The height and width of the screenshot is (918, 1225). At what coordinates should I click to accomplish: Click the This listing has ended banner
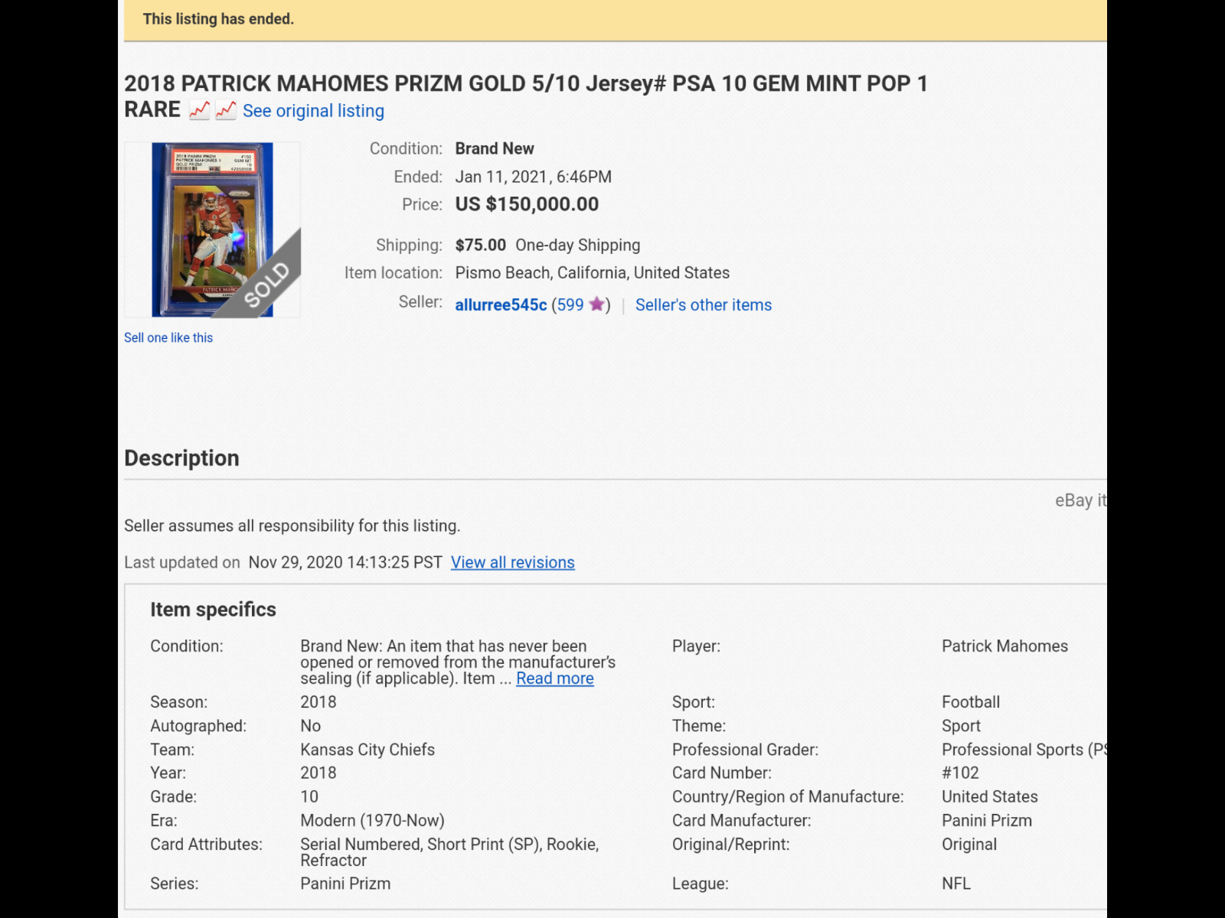(x=218, y=19)
